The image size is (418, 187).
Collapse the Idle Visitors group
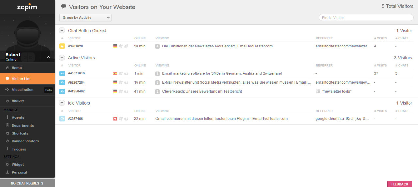(62, 103)
